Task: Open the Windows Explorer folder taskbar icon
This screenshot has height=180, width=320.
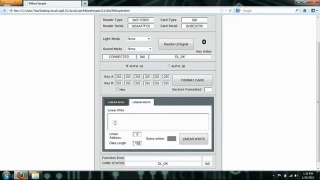Action: [x=35, y=175]
